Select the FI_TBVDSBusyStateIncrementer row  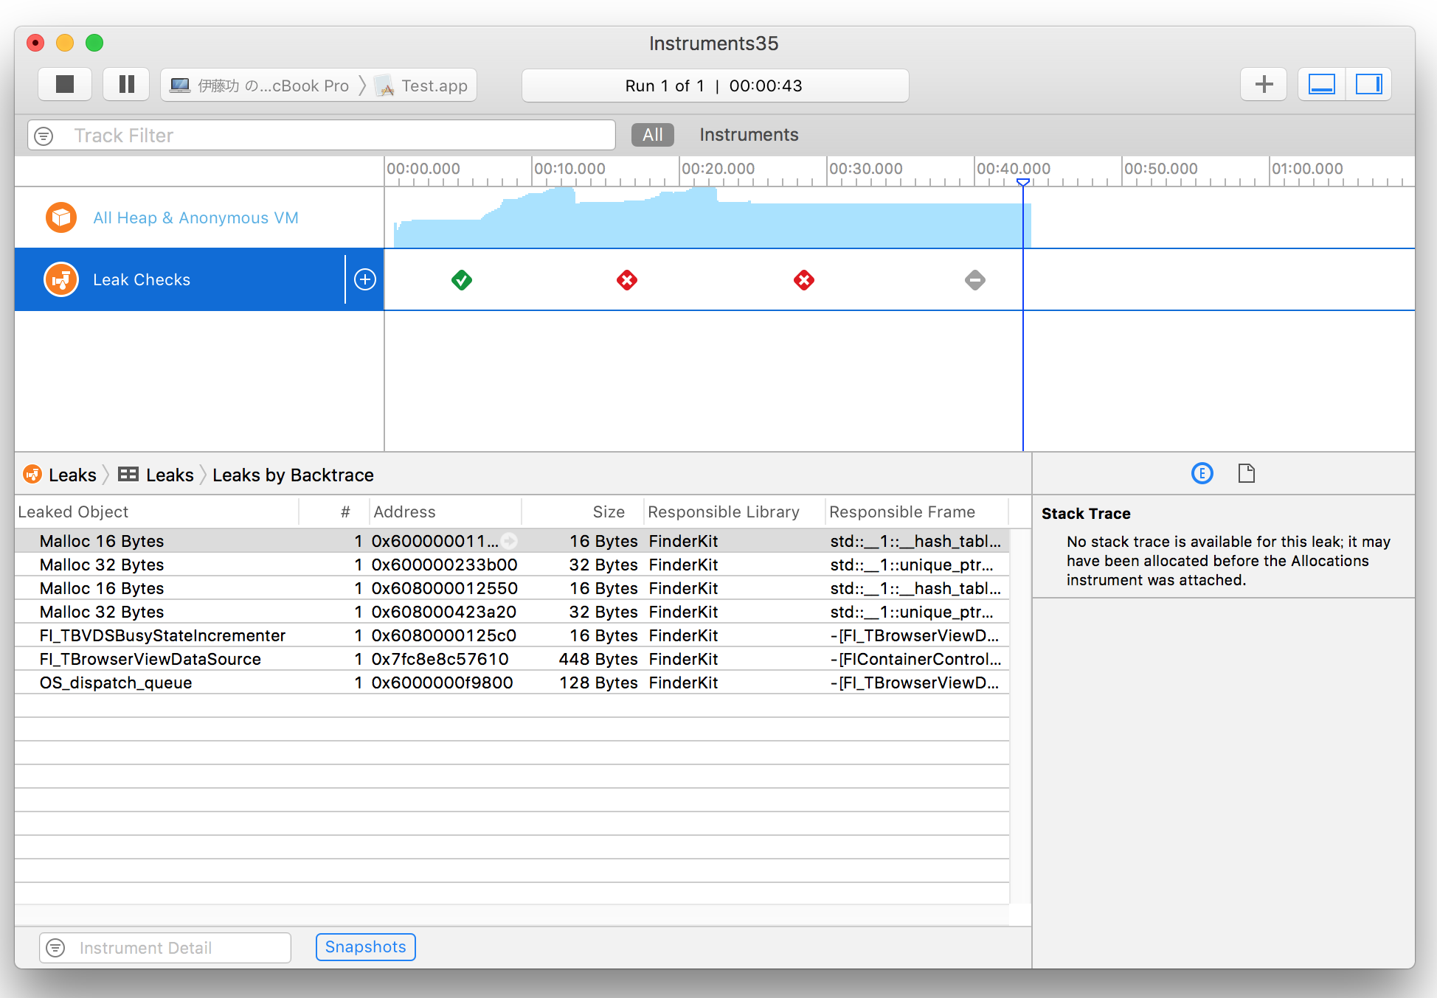pos(512,635)
